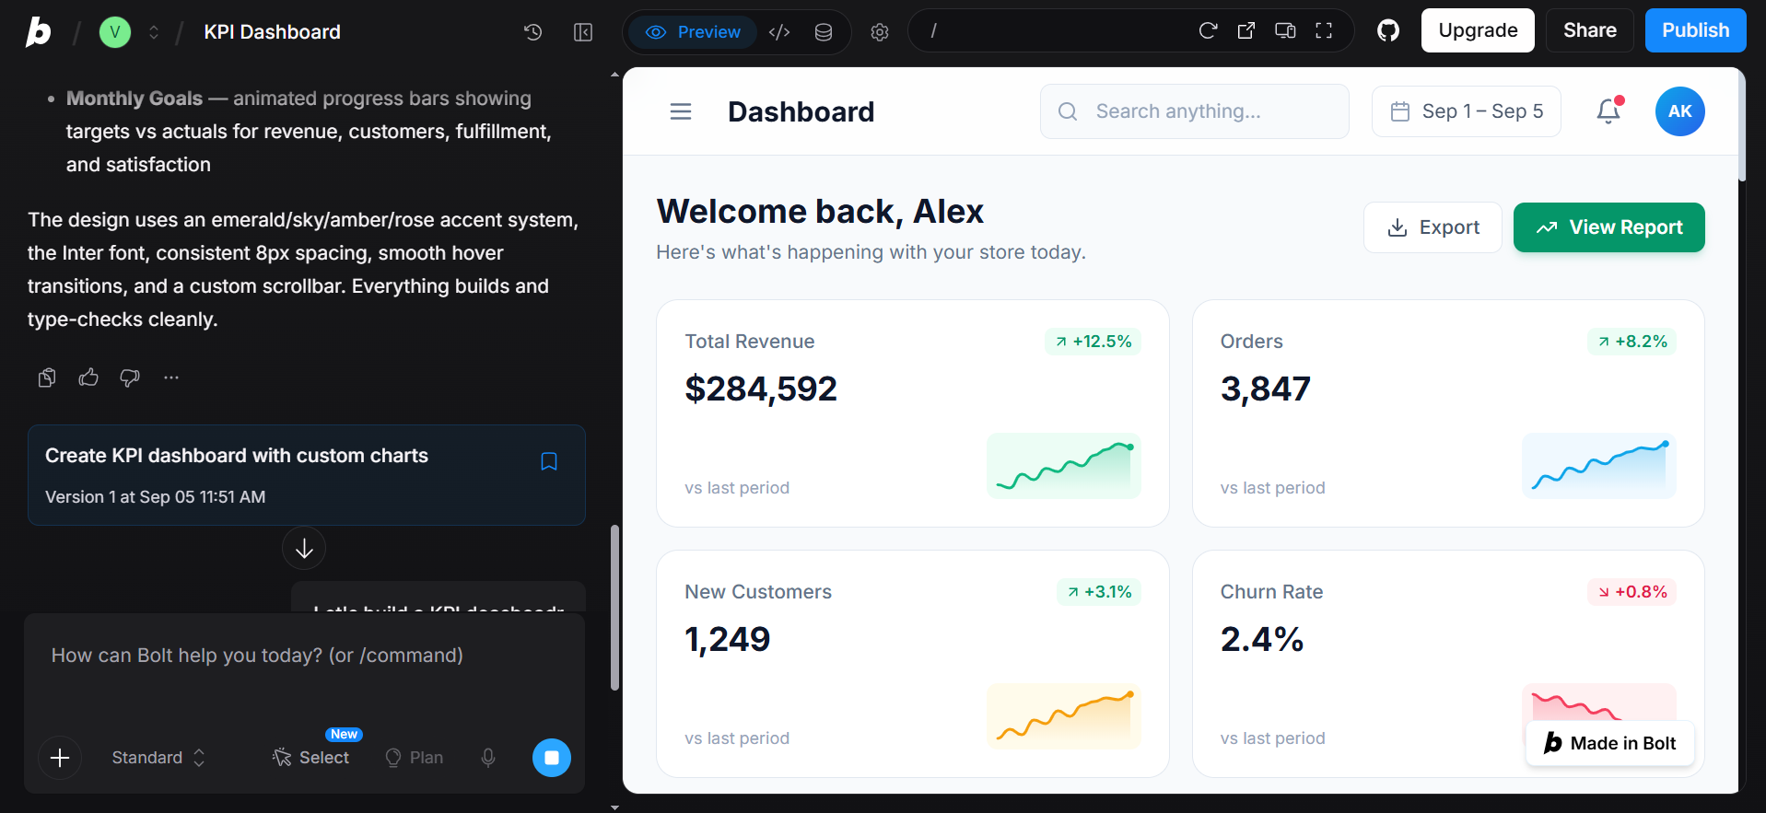Open version history clock icon
The width and height of the screenshot is (1766, 813).
pyautogui.click(x=532, y=32)
